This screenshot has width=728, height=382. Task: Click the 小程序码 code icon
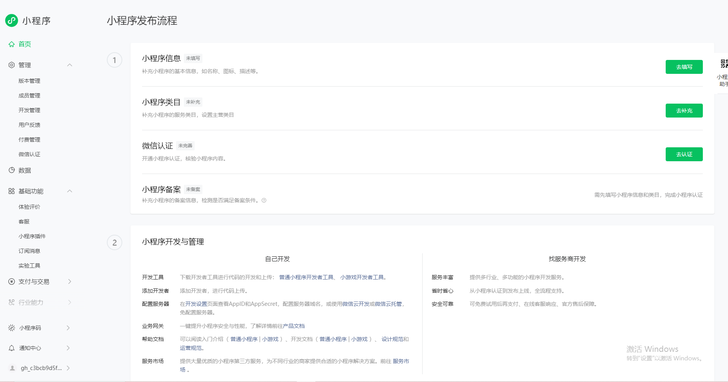[x=12, y=328]
